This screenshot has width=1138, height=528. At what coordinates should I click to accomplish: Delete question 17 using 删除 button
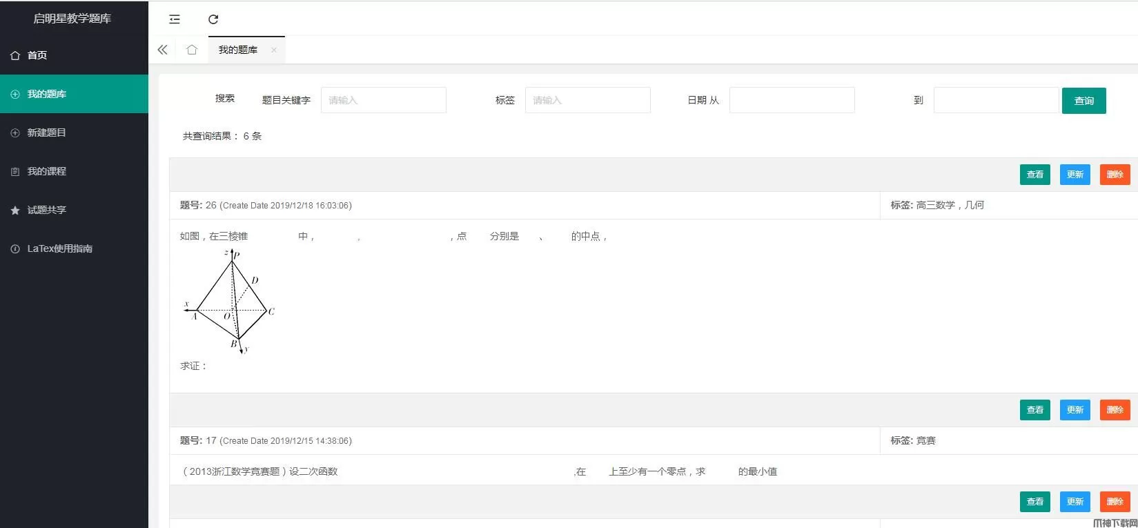point(1115,410)
